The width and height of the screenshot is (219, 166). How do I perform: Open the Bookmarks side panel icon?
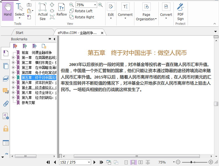coord(6,53)
